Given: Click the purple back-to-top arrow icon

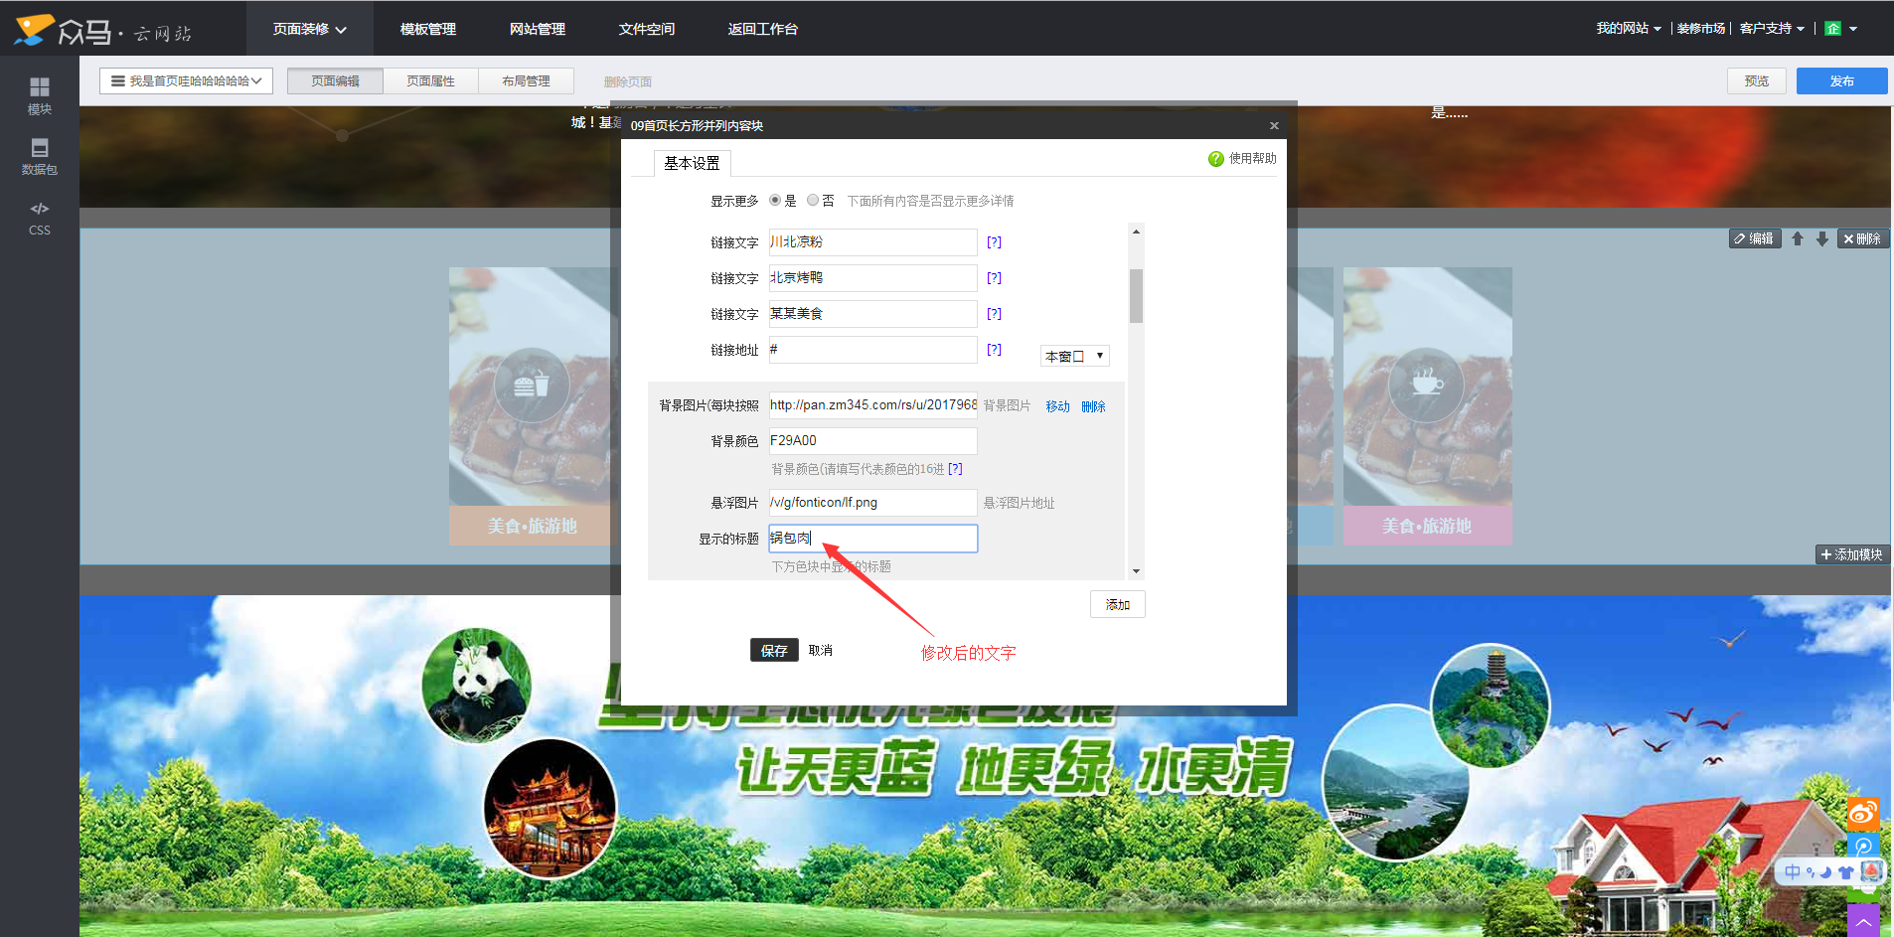Looking at the screenshot, I should pyautogui.click(x=1863, y=920).
